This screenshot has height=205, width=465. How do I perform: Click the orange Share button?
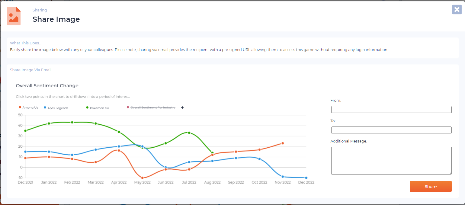coord(430,186)
